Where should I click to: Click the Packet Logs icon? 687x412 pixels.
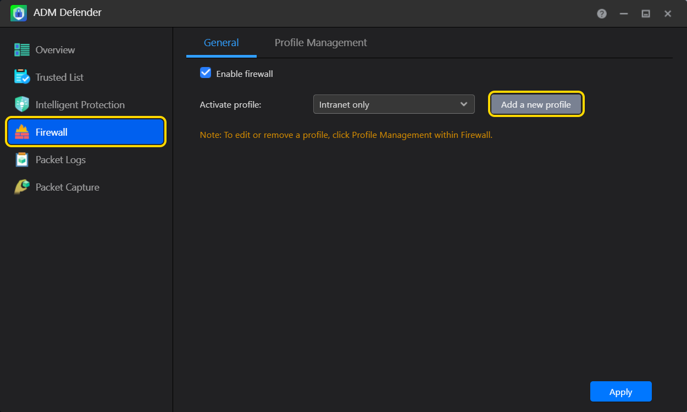click(x=22, y=160)
